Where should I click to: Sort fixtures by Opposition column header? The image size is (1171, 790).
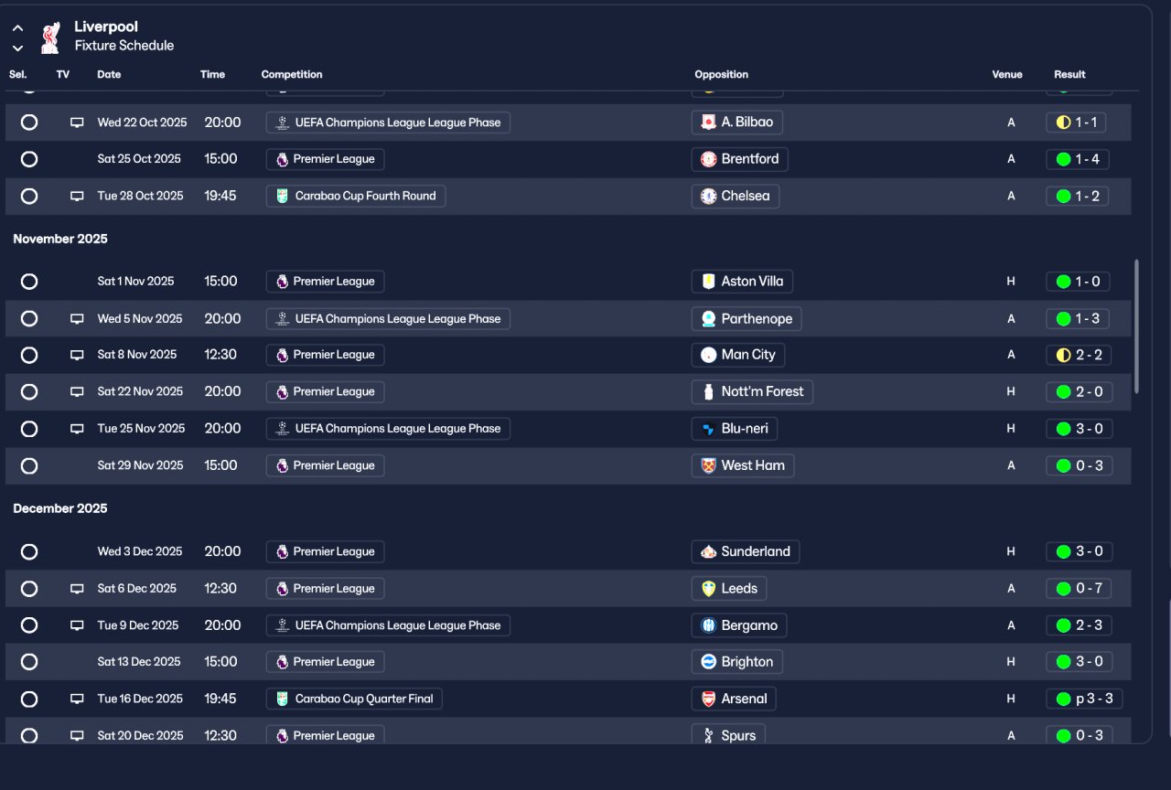[721, 75]
